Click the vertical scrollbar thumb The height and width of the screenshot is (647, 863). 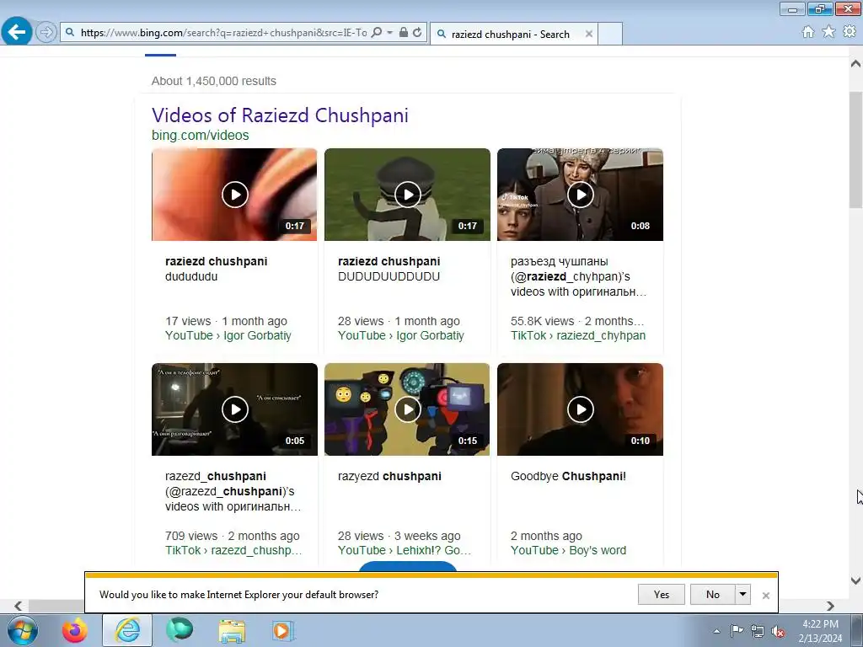pyautogui.click(x=855, y=150)
